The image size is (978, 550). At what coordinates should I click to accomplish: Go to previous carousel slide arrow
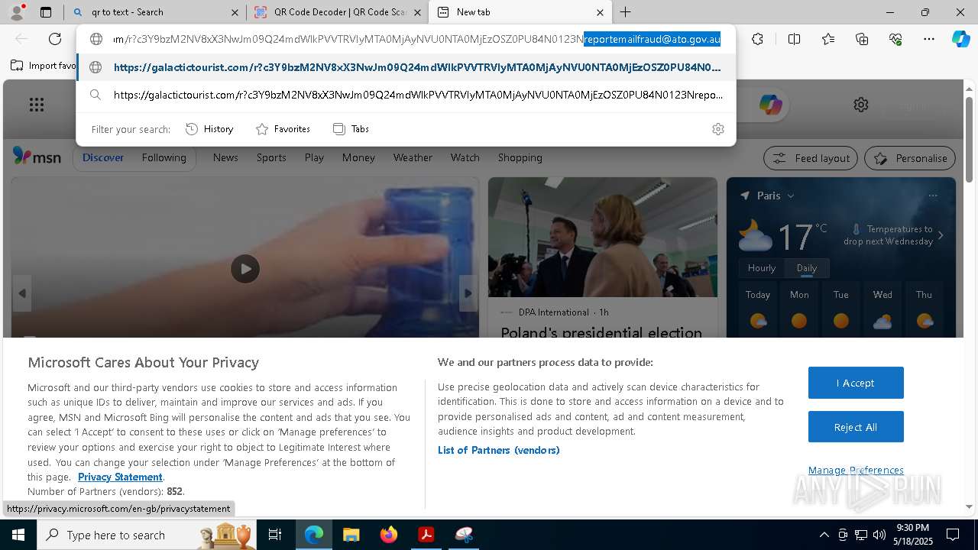pos(22,293)
